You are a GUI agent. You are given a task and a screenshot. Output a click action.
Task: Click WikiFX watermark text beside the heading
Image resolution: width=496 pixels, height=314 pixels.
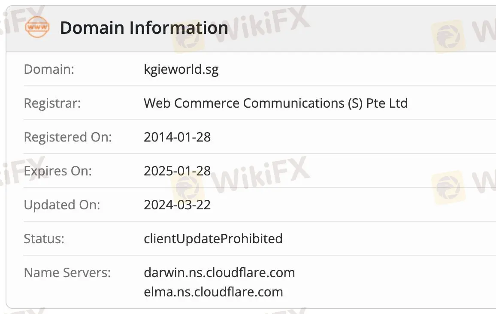tap(262, 25)
